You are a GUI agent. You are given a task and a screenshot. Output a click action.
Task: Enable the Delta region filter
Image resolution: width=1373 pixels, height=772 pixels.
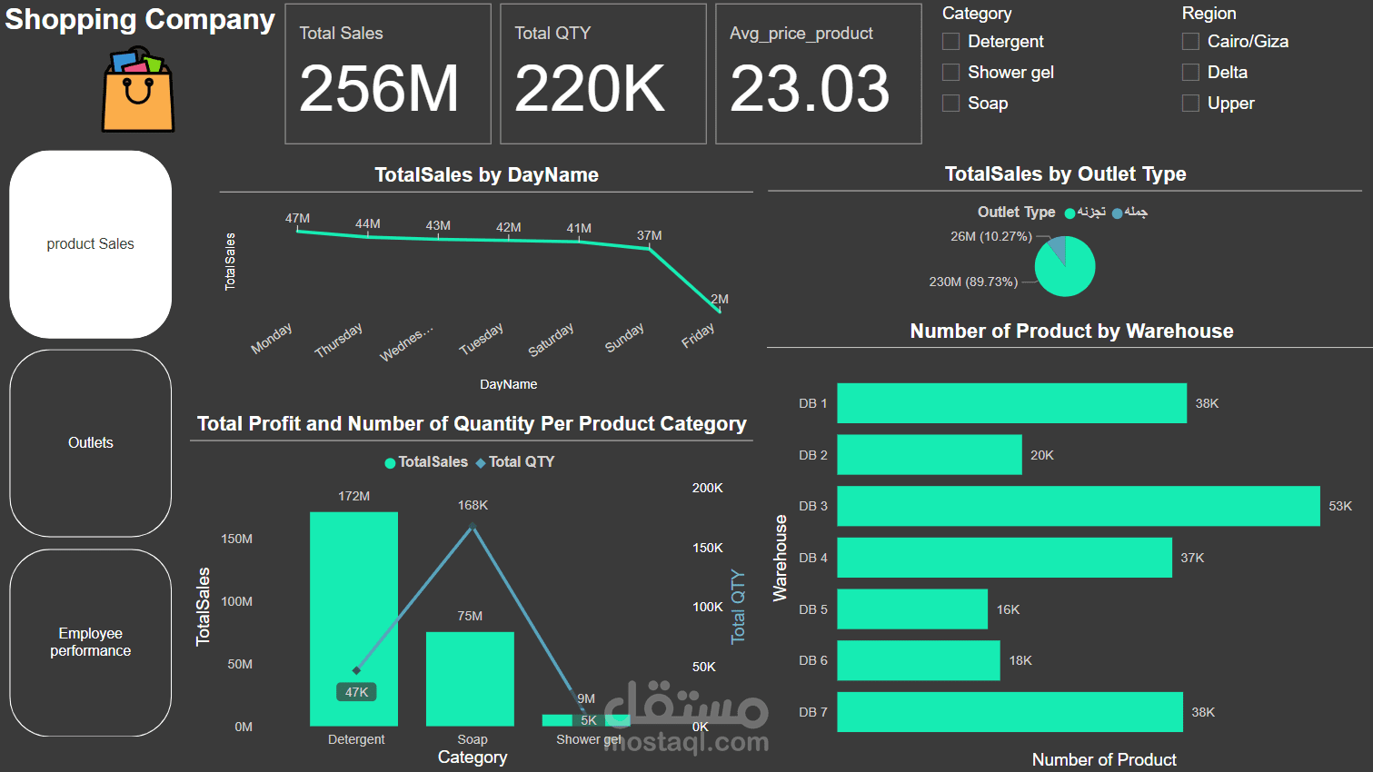[x=1190, y=73]
